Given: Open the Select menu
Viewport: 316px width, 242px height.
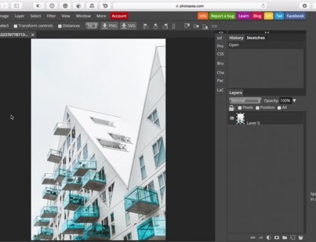Looking at the screenshot, I should (x=35, y=16).
